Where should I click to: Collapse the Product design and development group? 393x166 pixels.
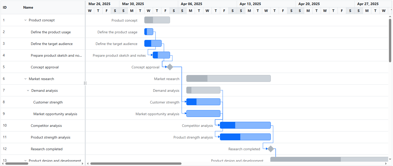tap(25, 160)
